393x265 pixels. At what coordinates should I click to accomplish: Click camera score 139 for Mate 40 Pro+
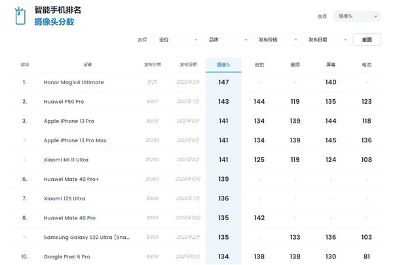(x=223, y=179)
